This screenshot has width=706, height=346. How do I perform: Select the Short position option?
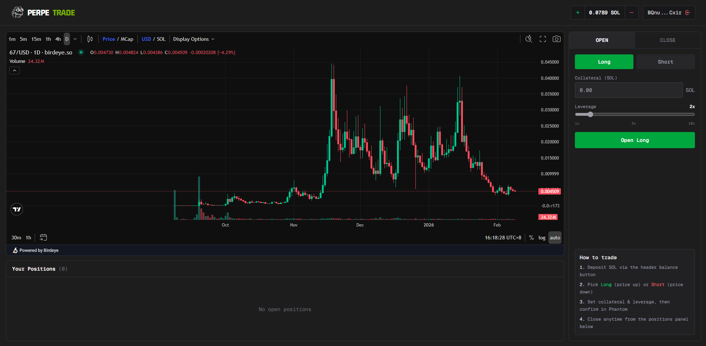pyautogui.click(x=665, y=62)
